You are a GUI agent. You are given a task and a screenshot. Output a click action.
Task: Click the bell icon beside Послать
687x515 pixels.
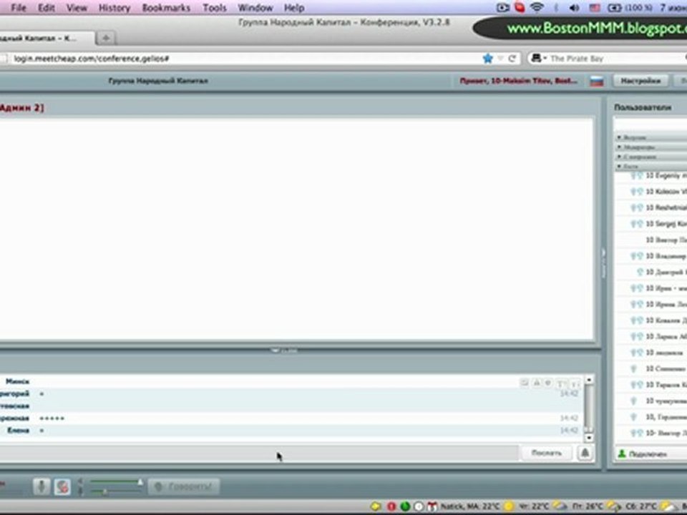pyautogui.click(x=585, y=453)
